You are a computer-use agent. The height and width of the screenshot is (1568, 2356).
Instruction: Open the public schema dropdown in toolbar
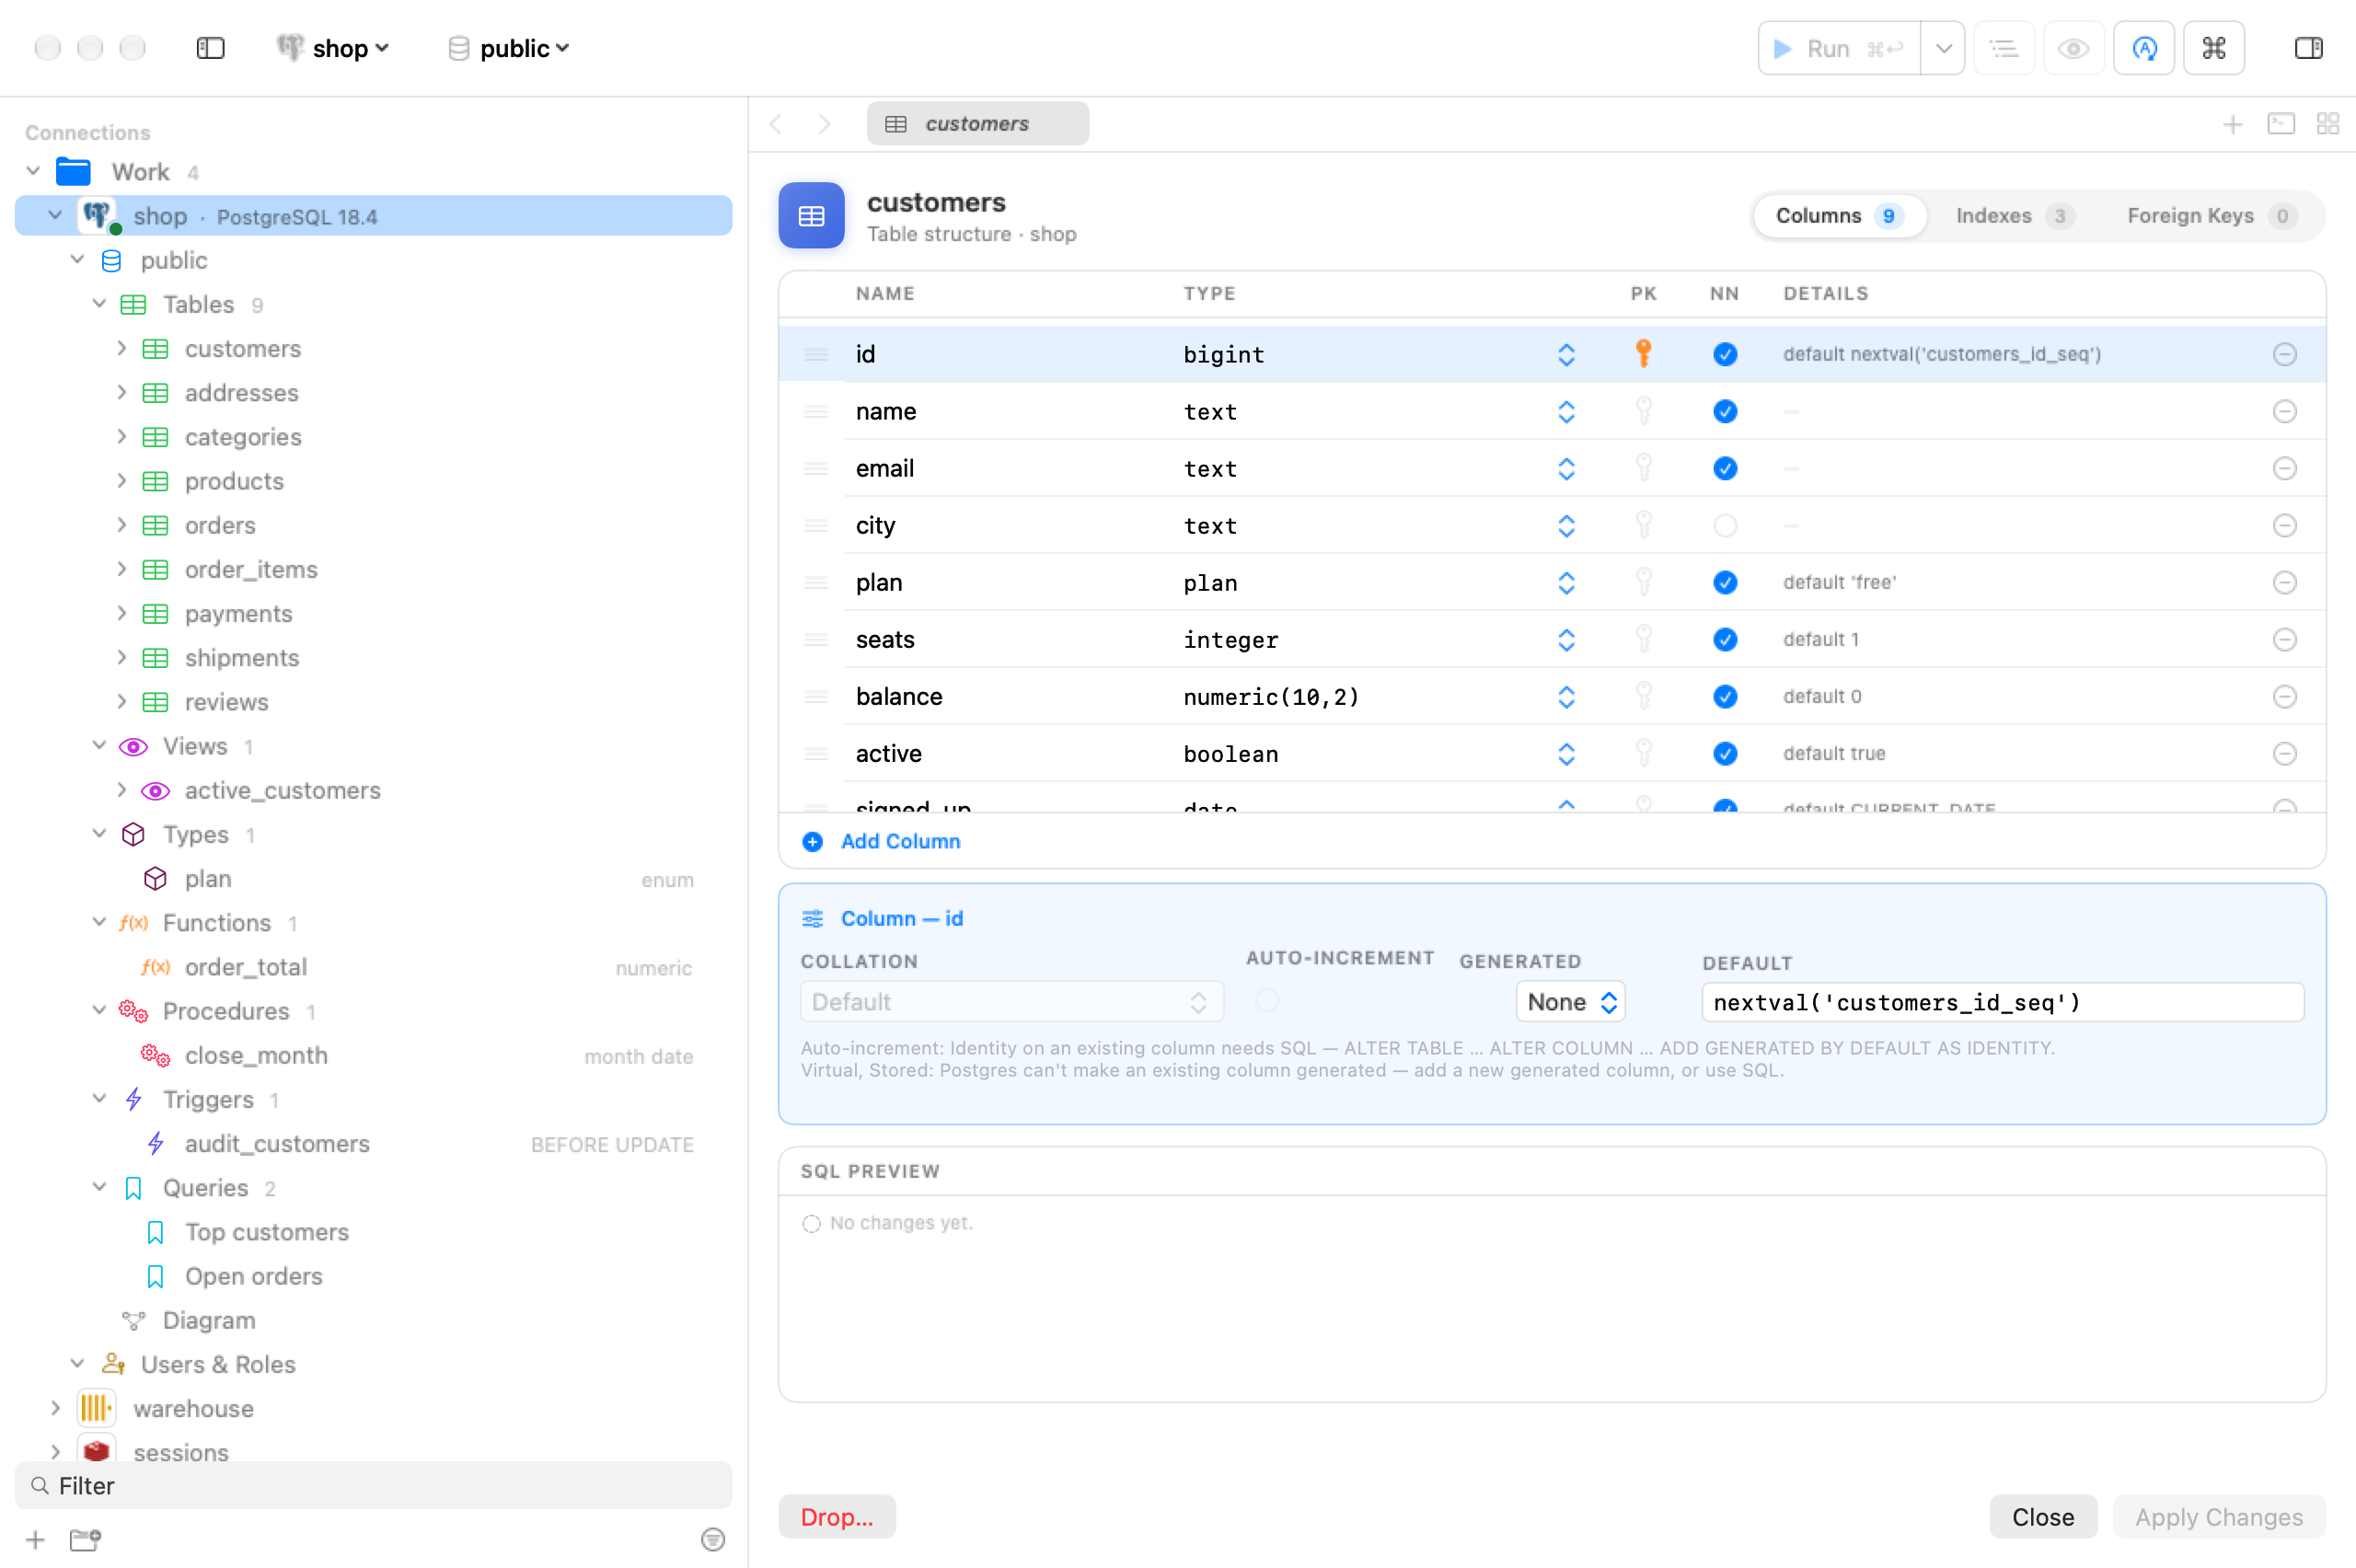pos(508,48)
